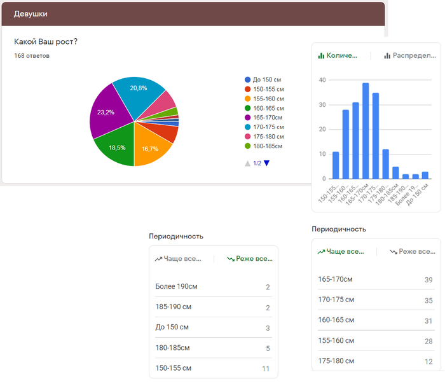The image size is (445, 386).
Task: Click the tallest bar, 165-170см
Action: click(366, 131)
